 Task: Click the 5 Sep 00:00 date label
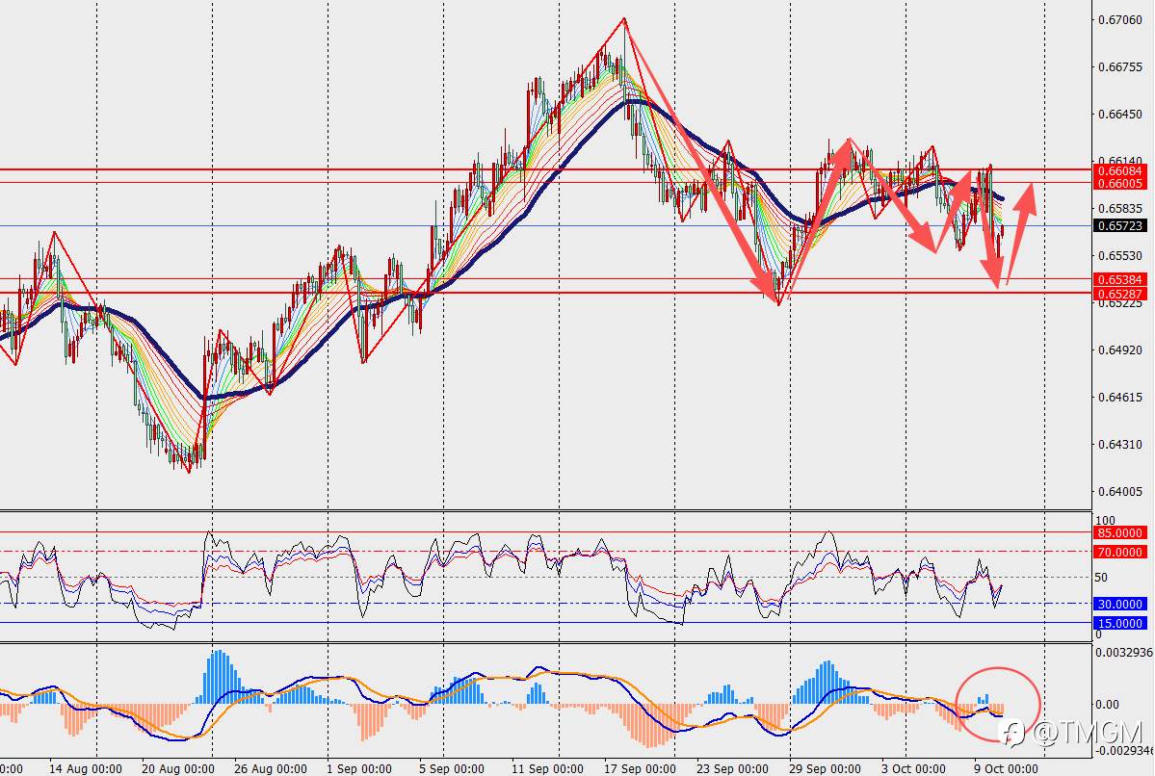(452, 768)
